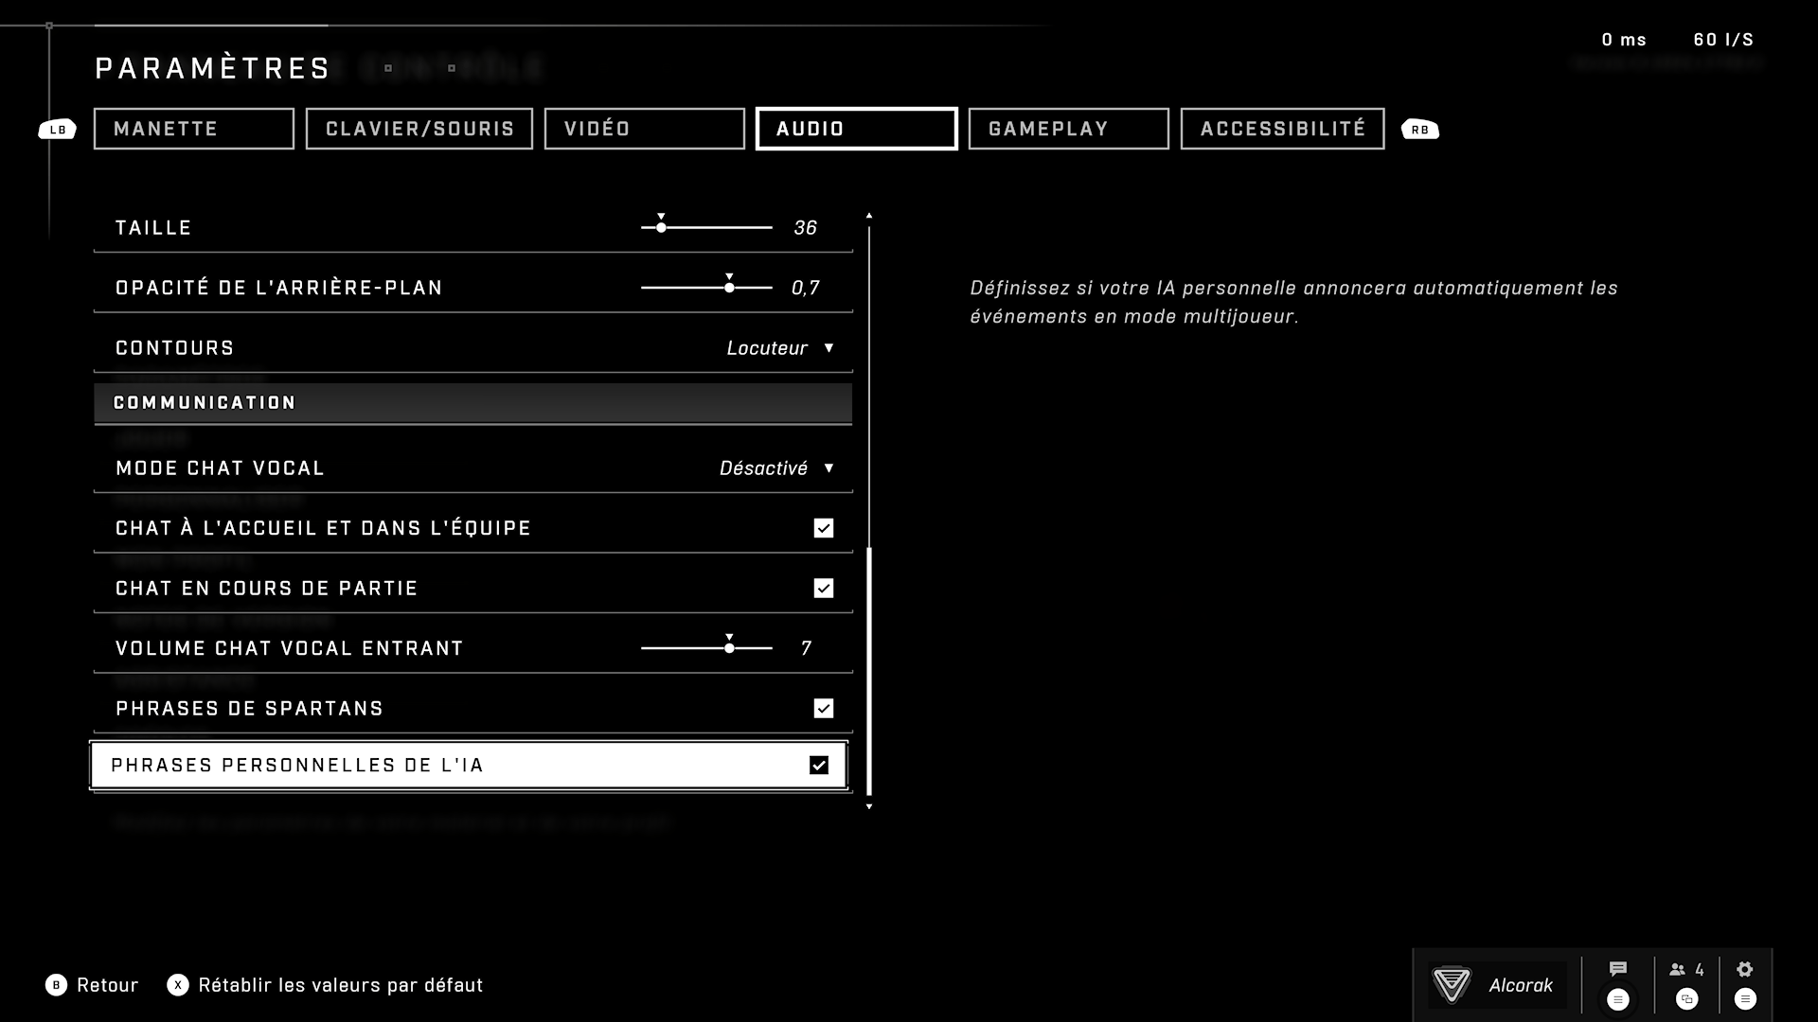Viewport: 1818px width, 1022px height.
Task: Open the Contours Locuteur dropdown
Action: pyautogui.click(x=780, y=348)
